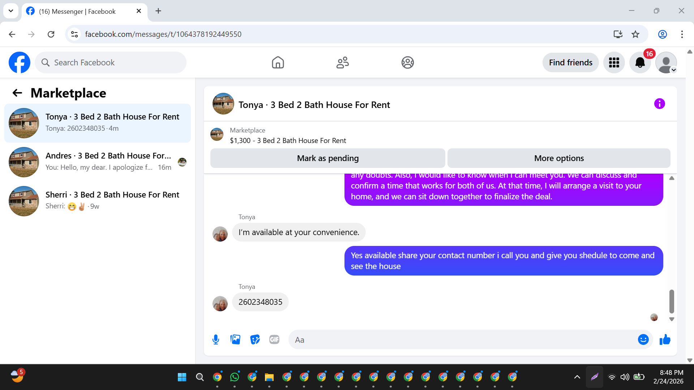Viewport: 694px width, 390px height.
Task: Open conversation information purple icon
Action: (x=659, y=104)
